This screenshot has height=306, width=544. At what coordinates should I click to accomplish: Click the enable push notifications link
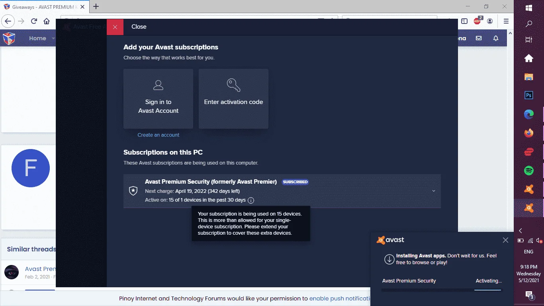(340, 298)
